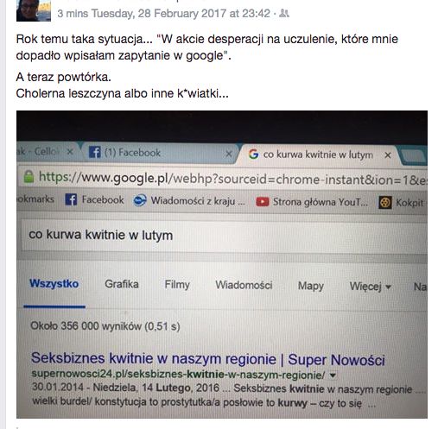
Task: Open the post timestamp link
Action: 163,14
